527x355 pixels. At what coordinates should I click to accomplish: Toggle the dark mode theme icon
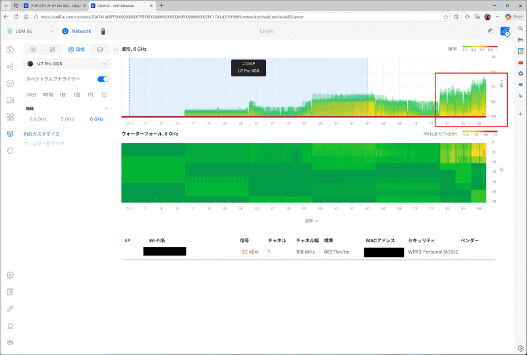(491, 31)
